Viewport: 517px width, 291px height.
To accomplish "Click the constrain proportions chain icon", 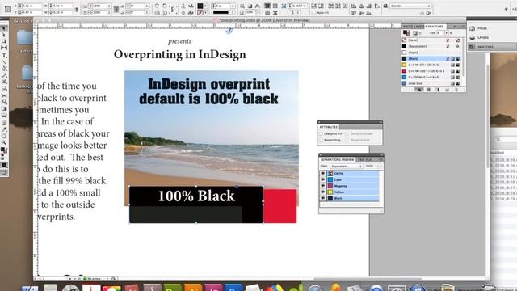I will [x=77, y=9].
